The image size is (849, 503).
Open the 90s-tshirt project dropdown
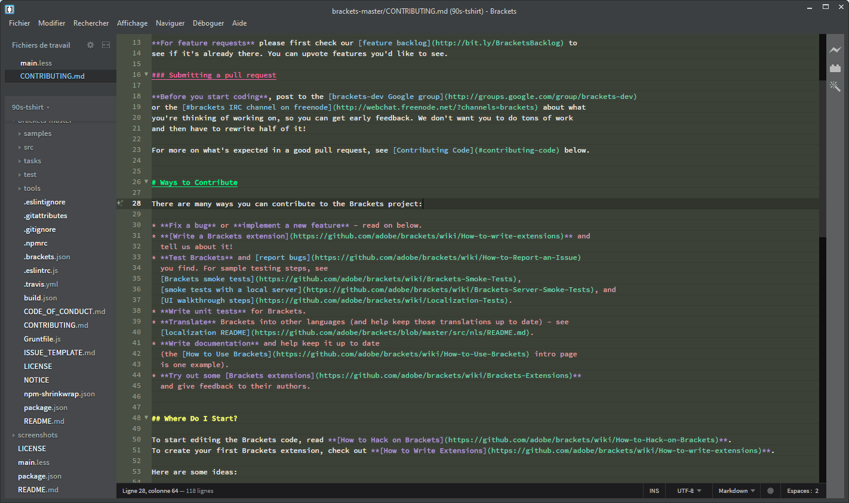point(30,107)
